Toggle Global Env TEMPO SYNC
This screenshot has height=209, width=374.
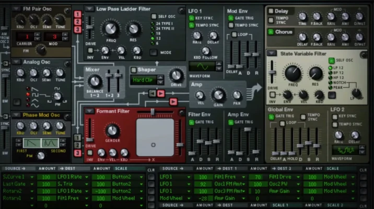click(x=303, y=117)
